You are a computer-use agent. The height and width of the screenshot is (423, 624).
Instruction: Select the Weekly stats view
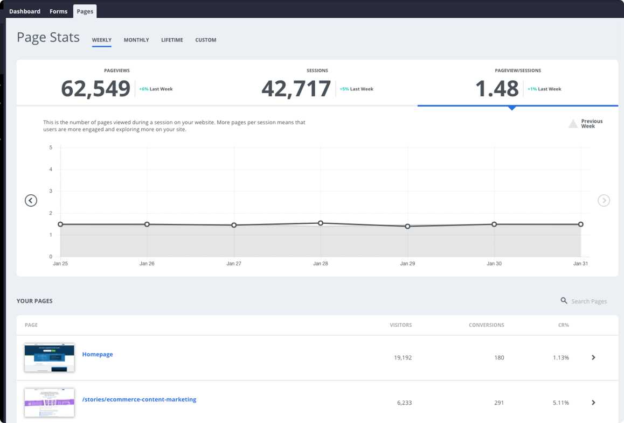[x=102, y=40]
